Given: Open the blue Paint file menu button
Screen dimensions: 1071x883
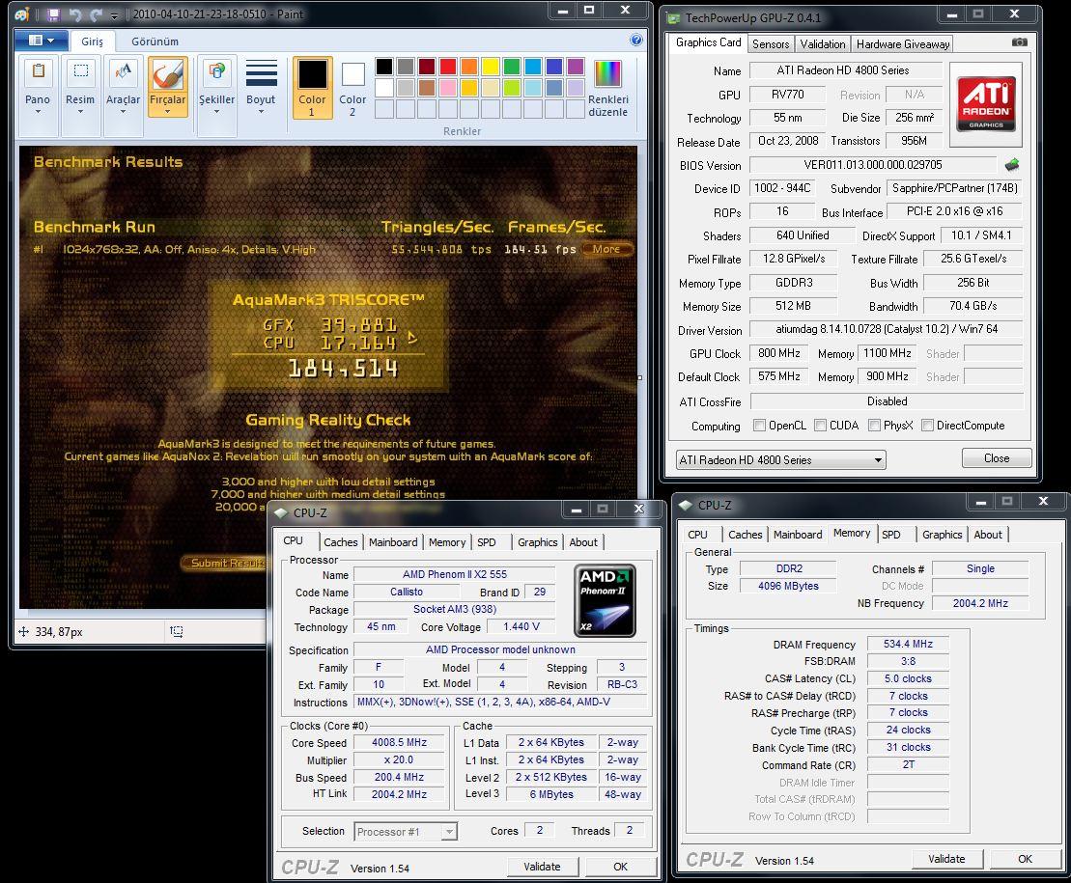Looking at the screenshot, I should click(x=41, y=41).
